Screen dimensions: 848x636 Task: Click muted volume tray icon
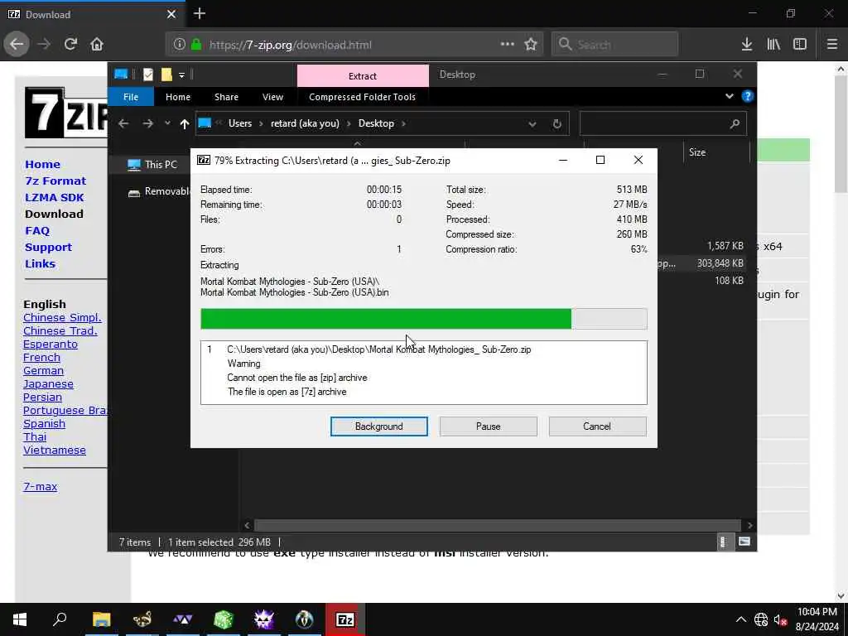coord(780,619)
